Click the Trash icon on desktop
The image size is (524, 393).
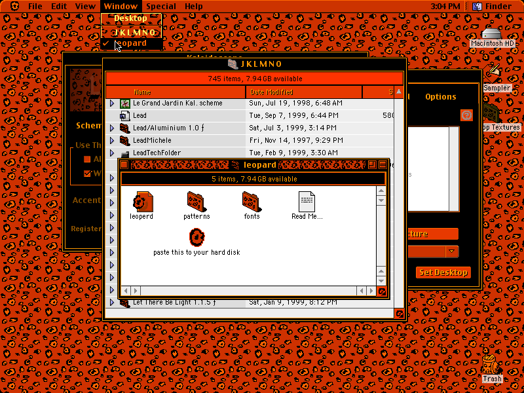(492, 365)
